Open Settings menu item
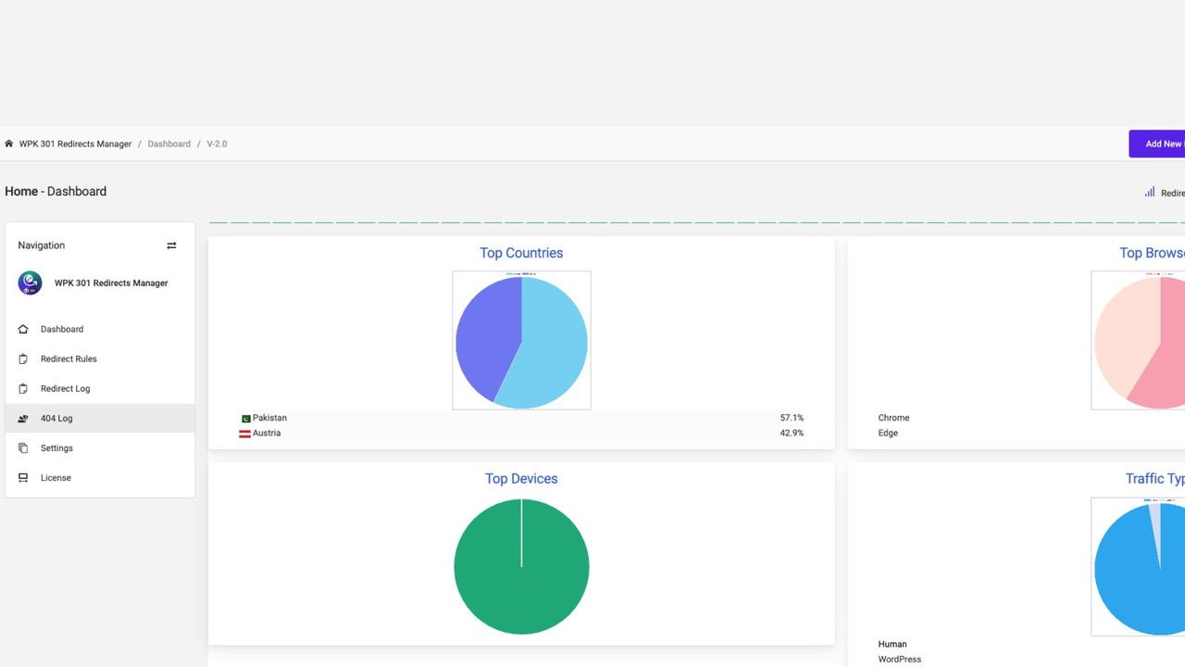1185x667 pixels. click(100, 447)
